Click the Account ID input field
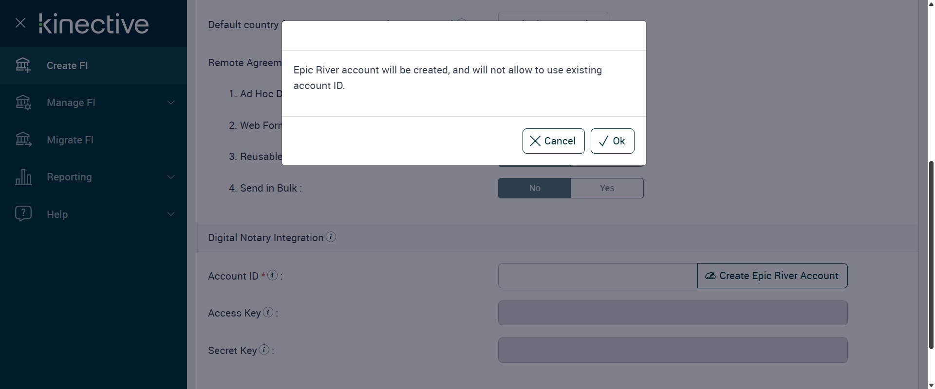Screen dimensions: 935x389 598,276
